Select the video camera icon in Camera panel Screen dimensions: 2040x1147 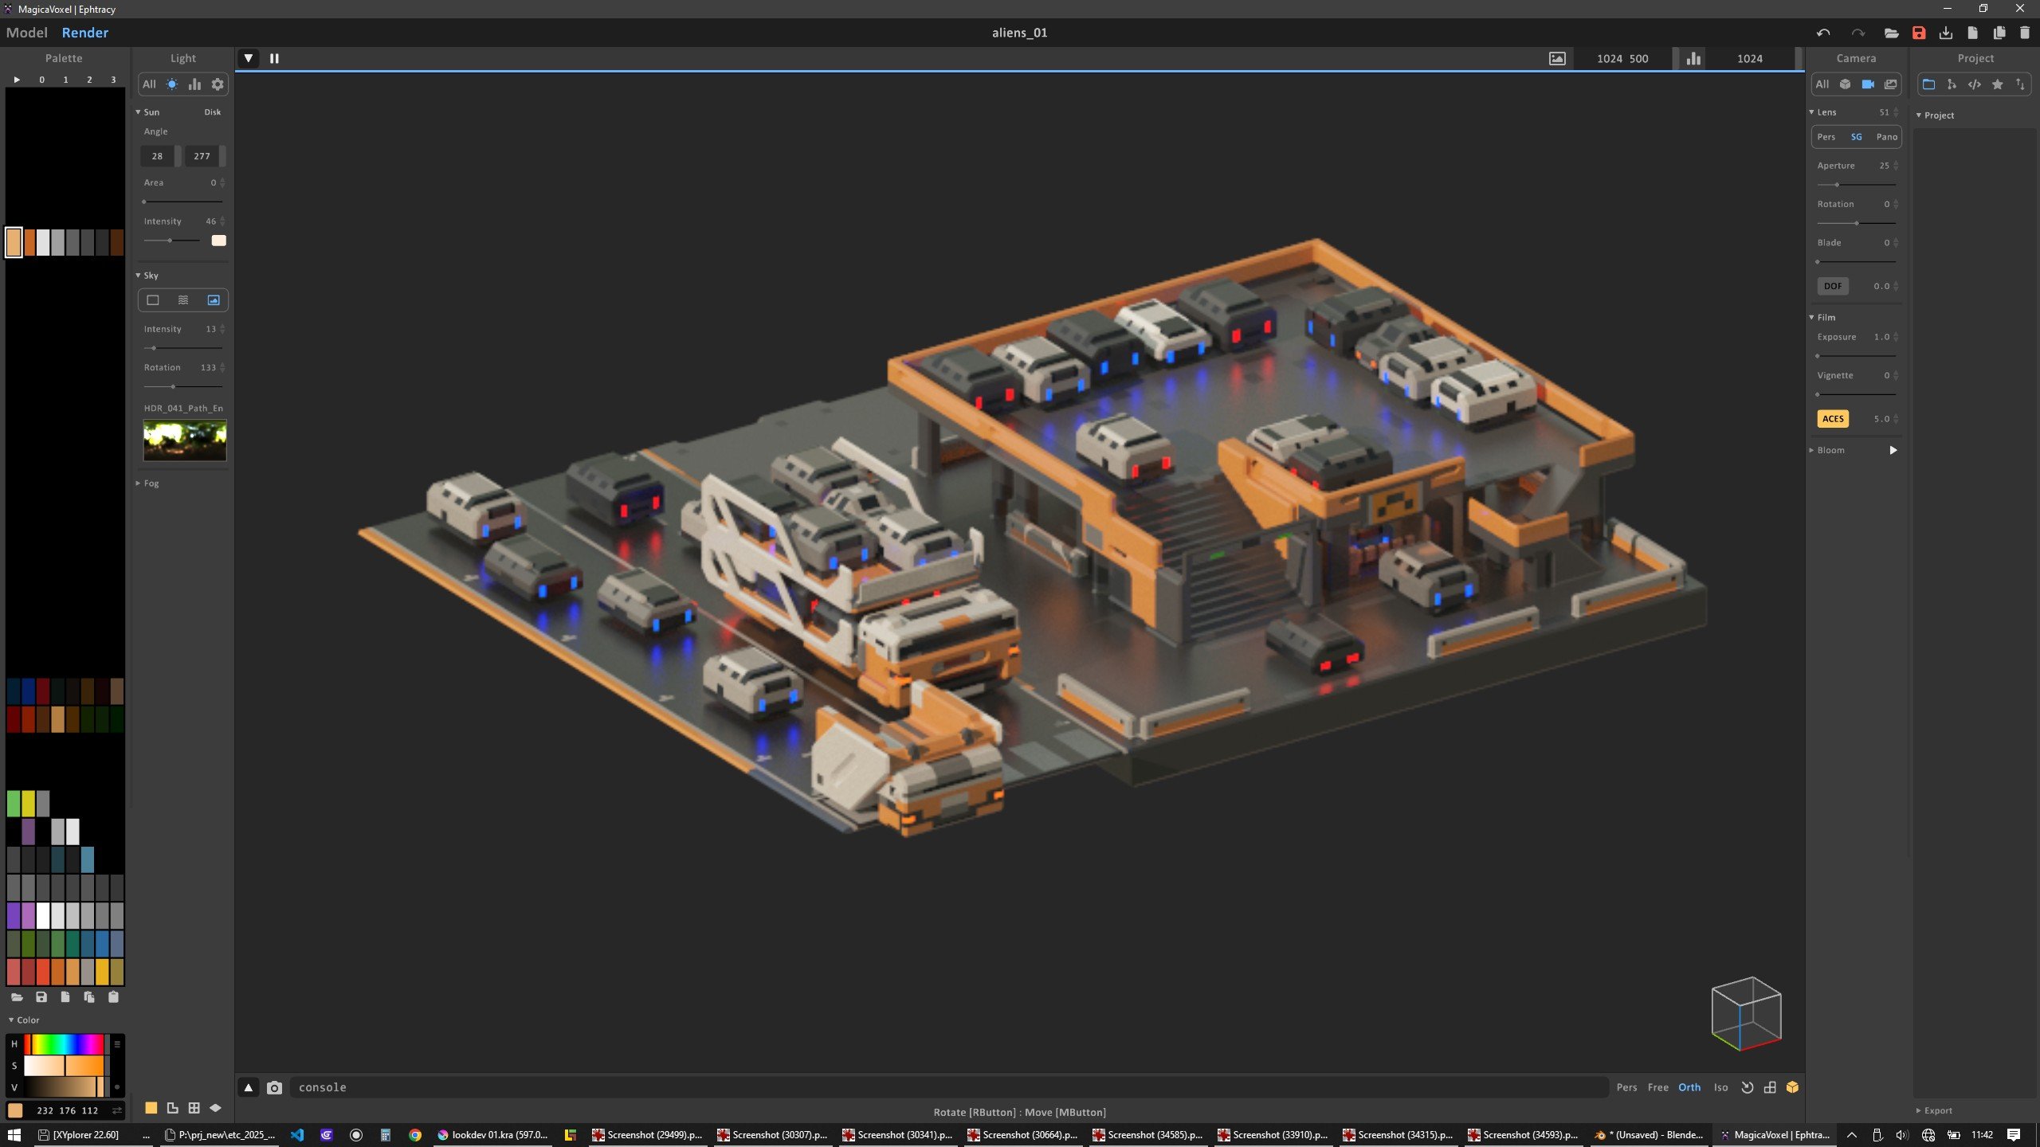[x=1868, y=84]
